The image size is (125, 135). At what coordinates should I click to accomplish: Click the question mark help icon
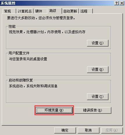[117, 3]
